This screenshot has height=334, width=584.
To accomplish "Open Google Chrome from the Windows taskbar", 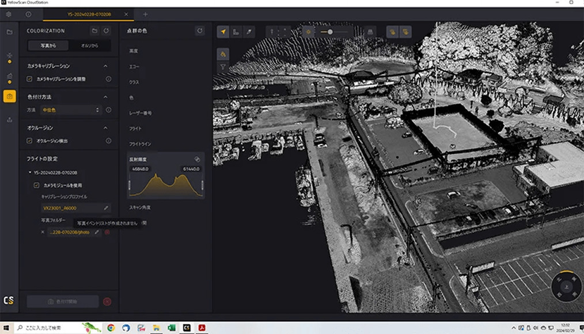I will [111, 328].
